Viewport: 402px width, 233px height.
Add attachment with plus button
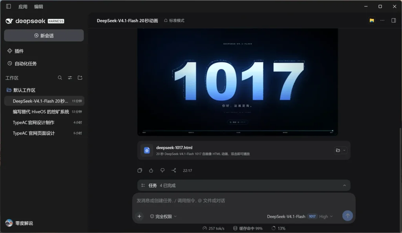(x=139, y=217)
